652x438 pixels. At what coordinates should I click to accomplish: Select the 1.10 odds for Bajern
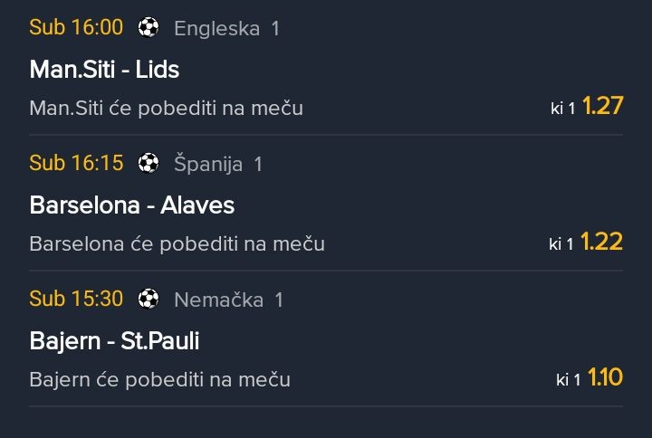[605, 378]
